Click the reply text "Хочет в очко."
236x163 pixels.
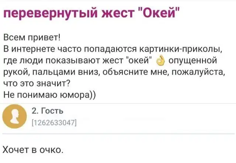tap(33, 149)
